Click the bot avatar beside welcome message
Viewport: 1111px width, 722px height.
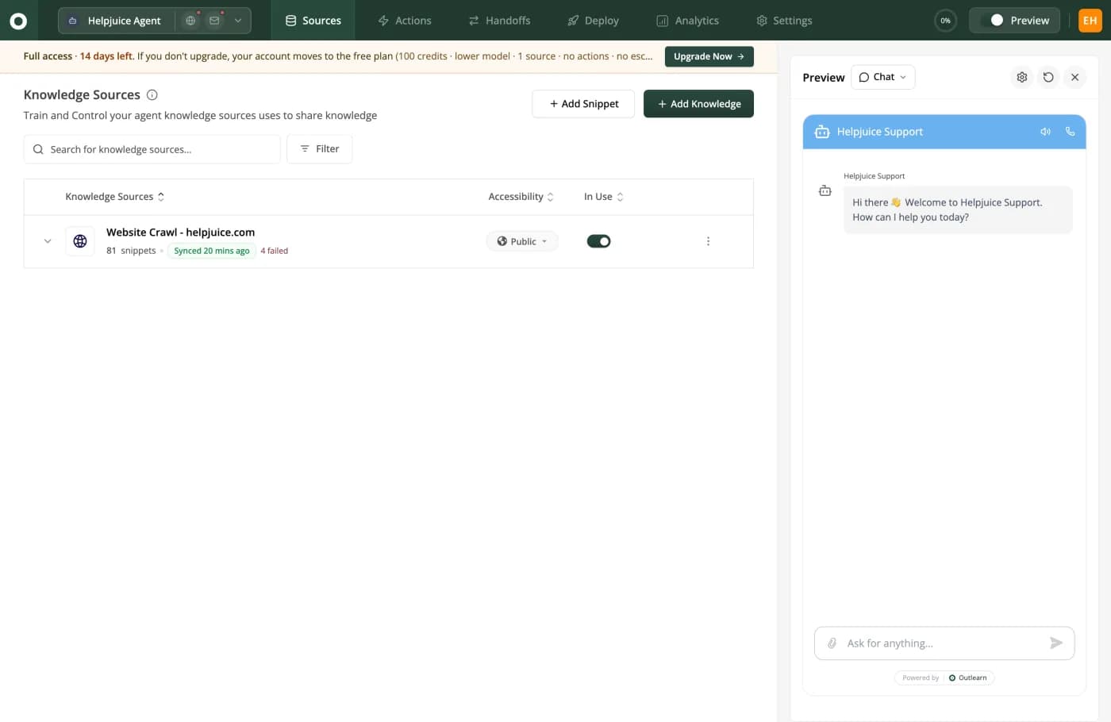click(x=825, y=190)
